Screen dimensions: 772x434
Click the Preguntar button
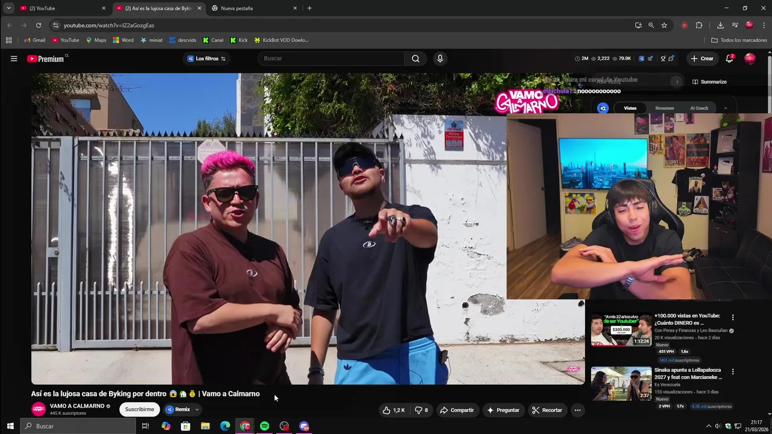504,410
